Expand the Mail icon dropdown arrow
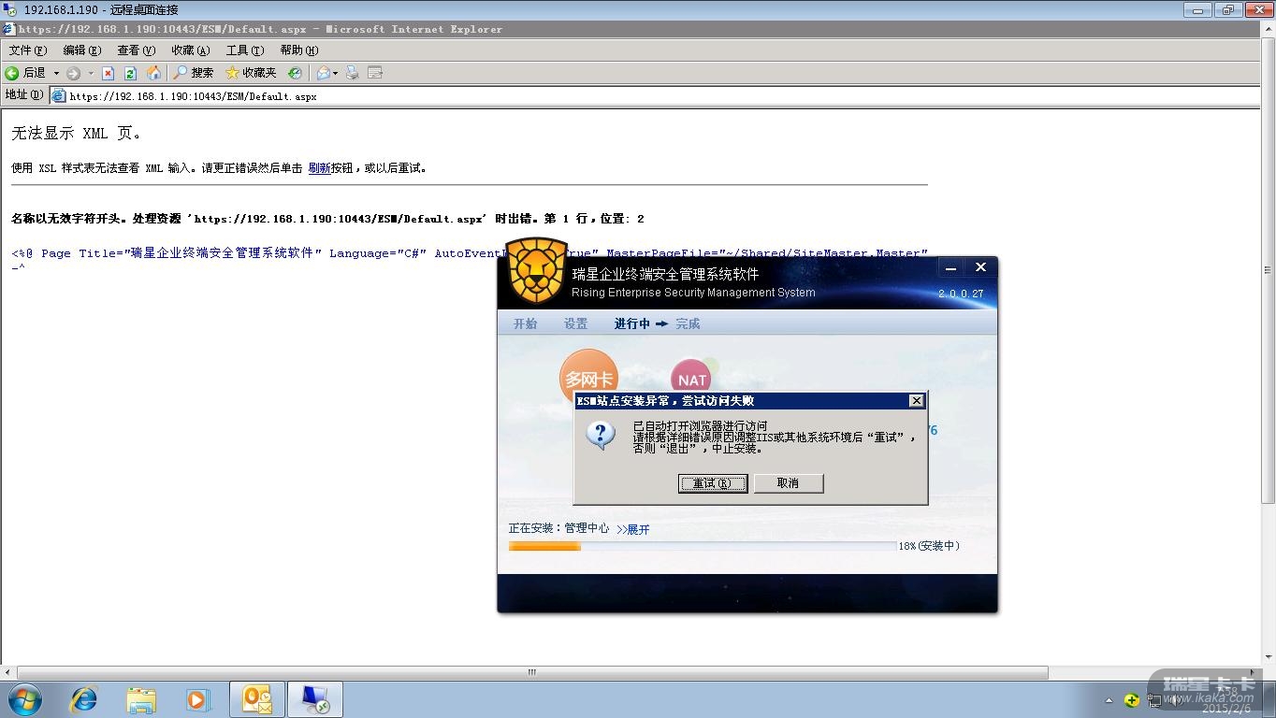Image resolution: width=1276 pixels, height=718 pixels. 335,73
